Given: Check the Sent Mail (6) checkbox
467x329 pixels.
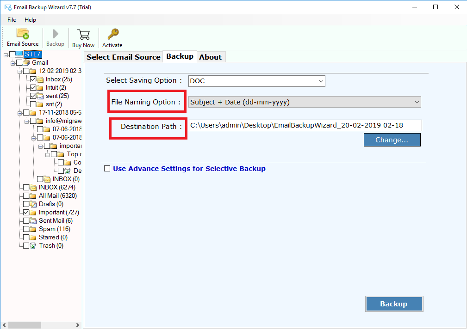Looking at the screenshot, I should coord(26,220).
